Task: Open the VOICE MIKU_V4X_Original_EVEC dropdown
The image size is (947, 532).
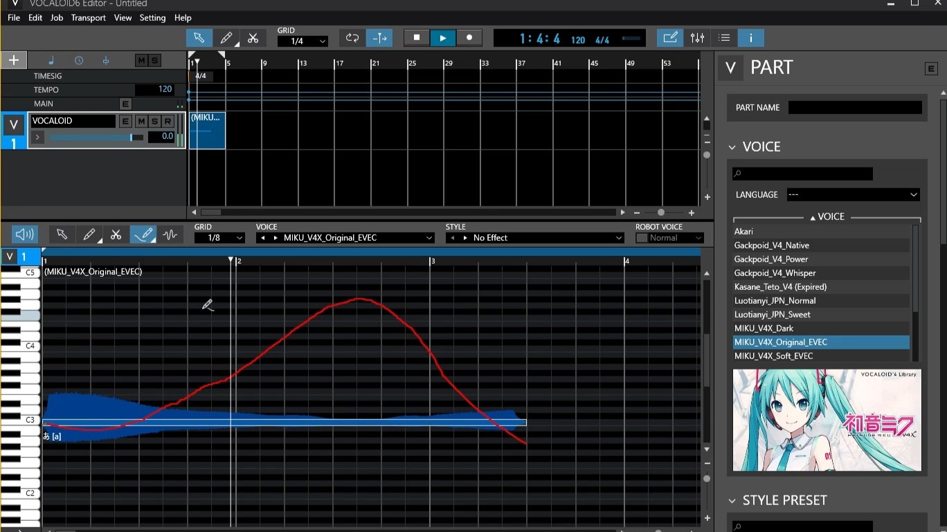Action: point(345,238)
